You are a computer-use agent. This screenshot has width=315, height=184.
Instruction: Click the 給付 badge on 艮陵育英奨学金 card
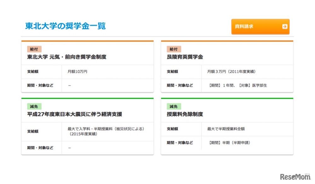(174, 49)
